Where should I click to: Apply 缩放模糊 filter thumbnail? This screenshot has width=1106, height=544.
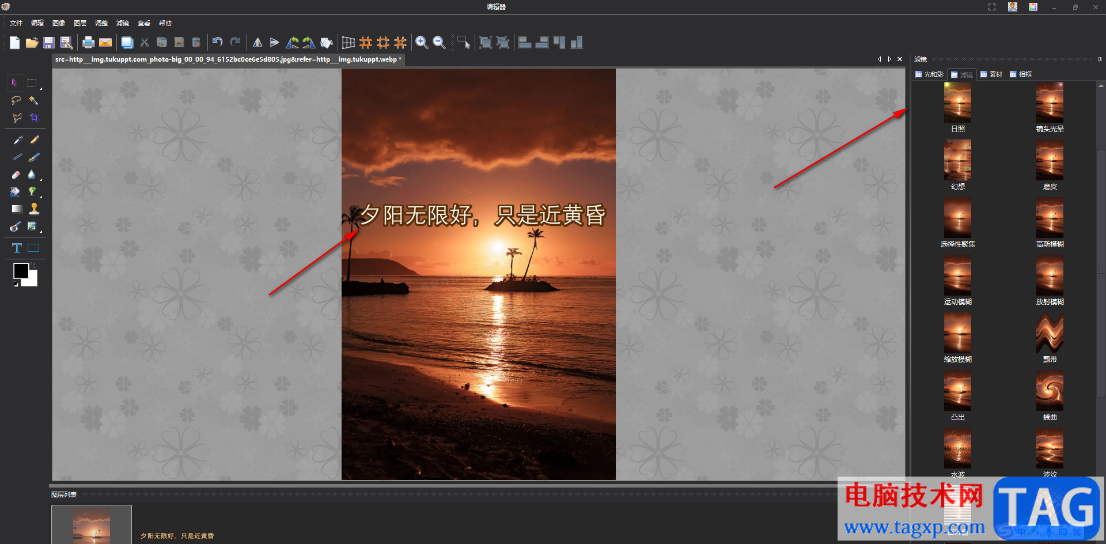(957, 333)
